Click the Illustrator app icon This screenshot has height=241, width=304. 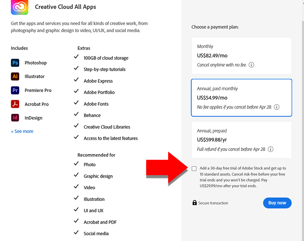pyautogui.click(x=15, y=76)
